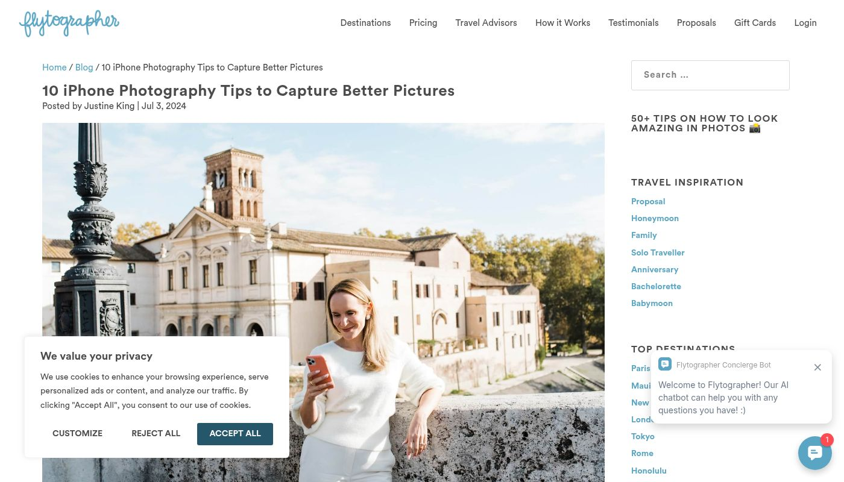Open the Honeymoon inspiration link

pyautogui.click(x=655, y=219)
